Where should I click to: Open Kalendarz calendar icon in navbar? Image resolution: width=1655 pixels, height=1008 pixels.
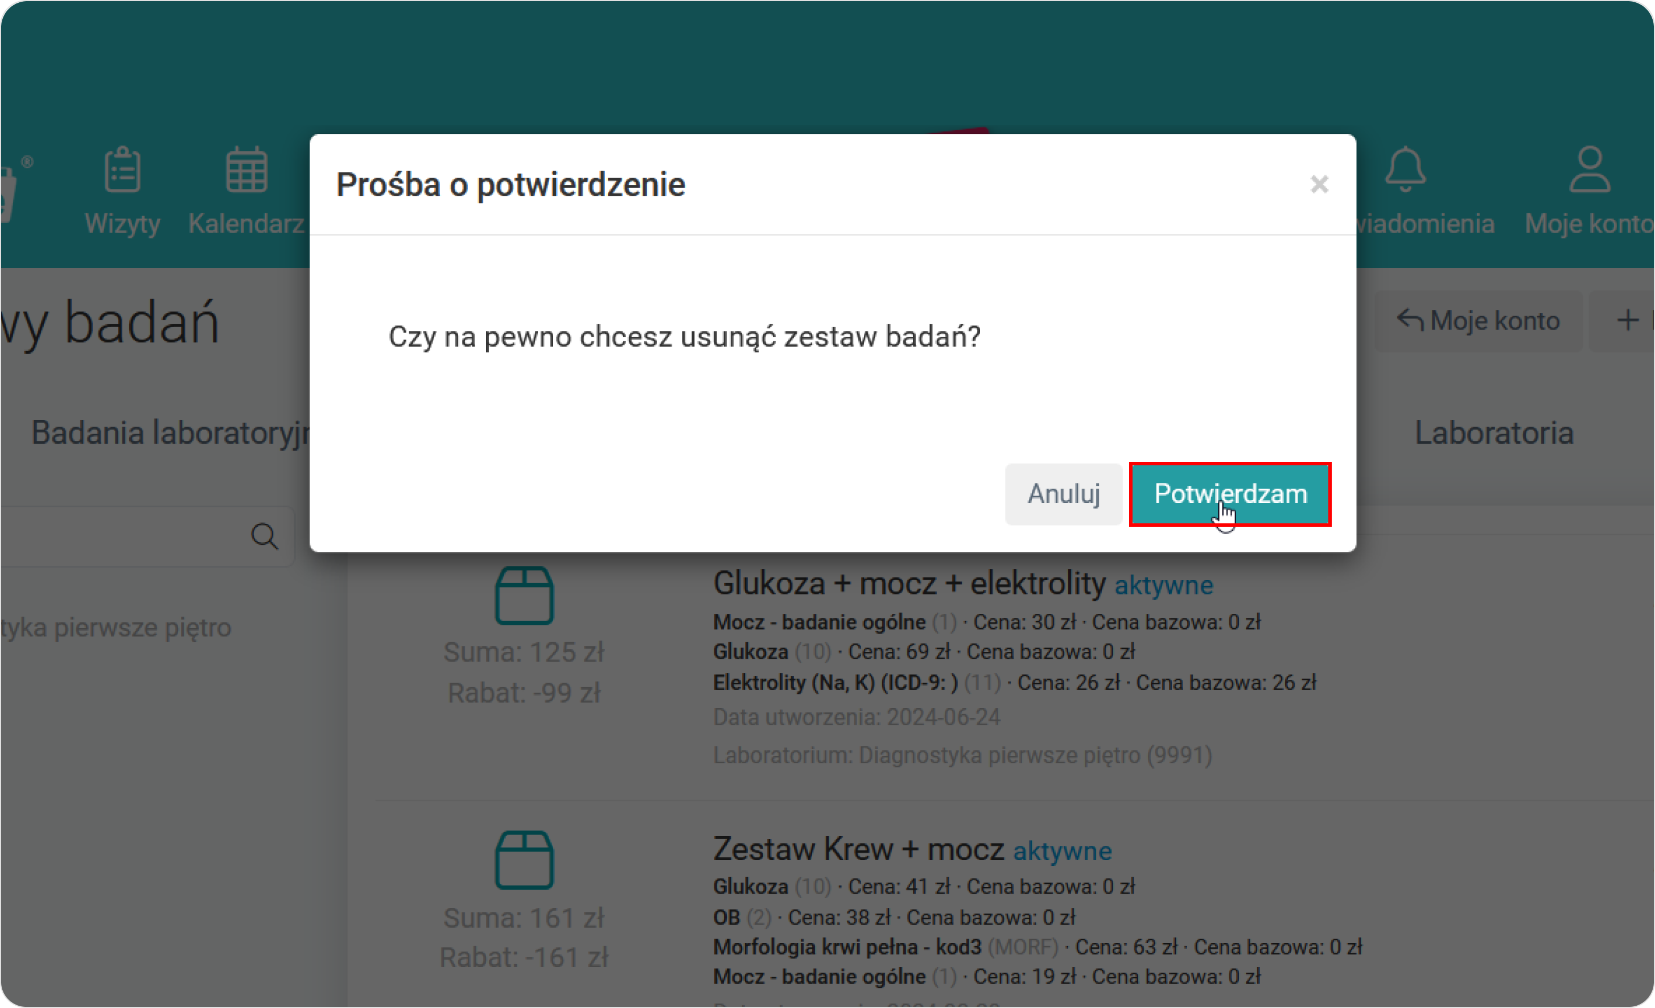pyautogui.click(x=246, y=169)
